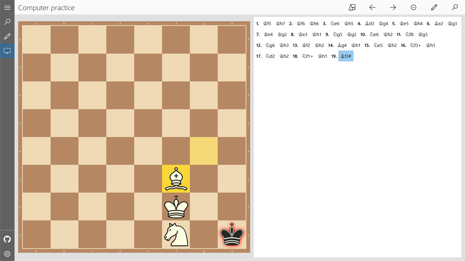Screen dimensions: 465x261
Task: Select the board editor pencil in the sidebar
Action: tap(7, 36)
